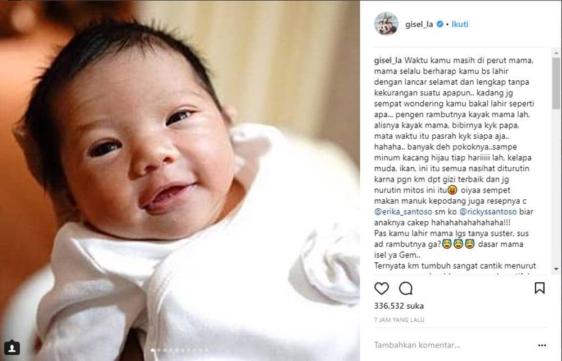This screenshot has width=562, height=361.
Task: Select the second carousel dot indicator
Action: point(158,350)
